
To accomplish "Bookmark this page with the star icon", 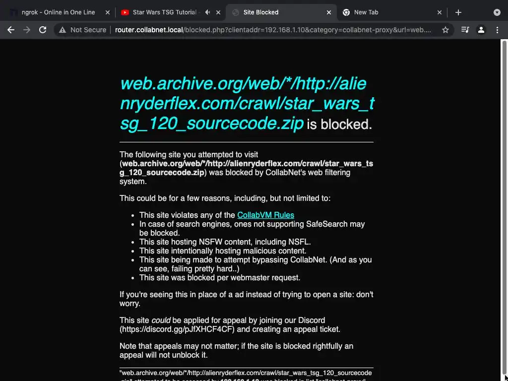I will coord(445,30).
